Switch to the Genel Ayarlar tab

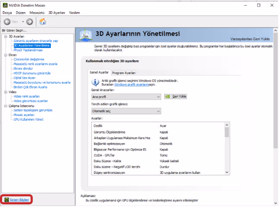pos(99,72)
